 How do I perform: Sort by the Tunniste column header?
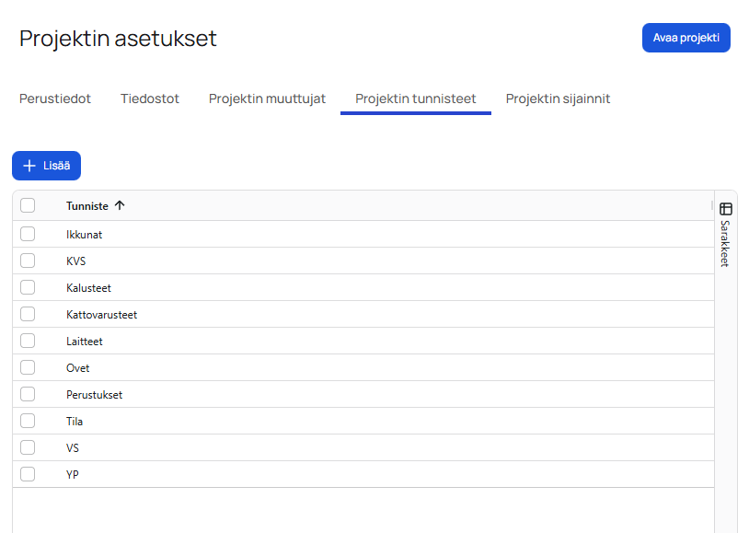coord(87,205)
